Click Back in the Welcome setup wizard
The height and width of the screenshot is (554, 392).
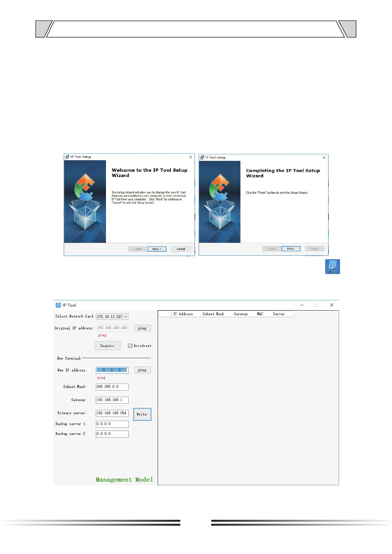pos(137,249)
